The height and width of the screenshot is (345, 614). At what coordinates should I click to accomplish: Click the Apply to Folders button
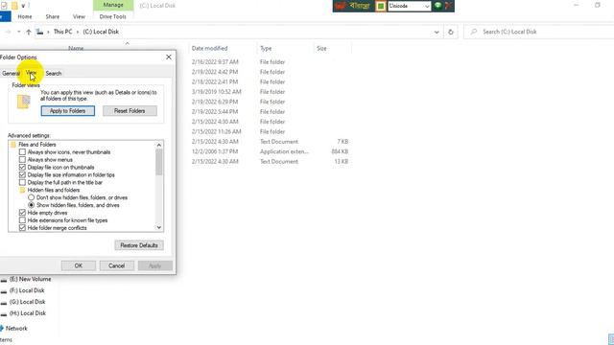point(68,111)
